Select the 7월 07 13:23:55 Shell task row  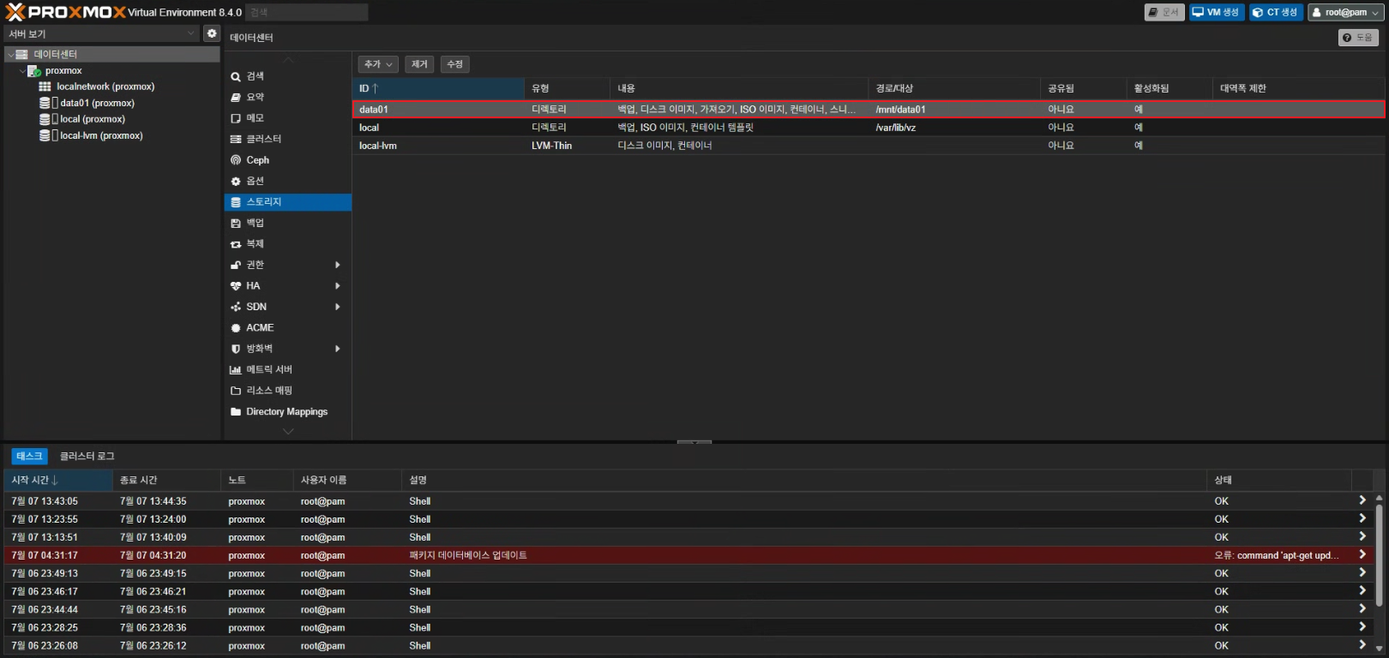[x=689, y=519]
